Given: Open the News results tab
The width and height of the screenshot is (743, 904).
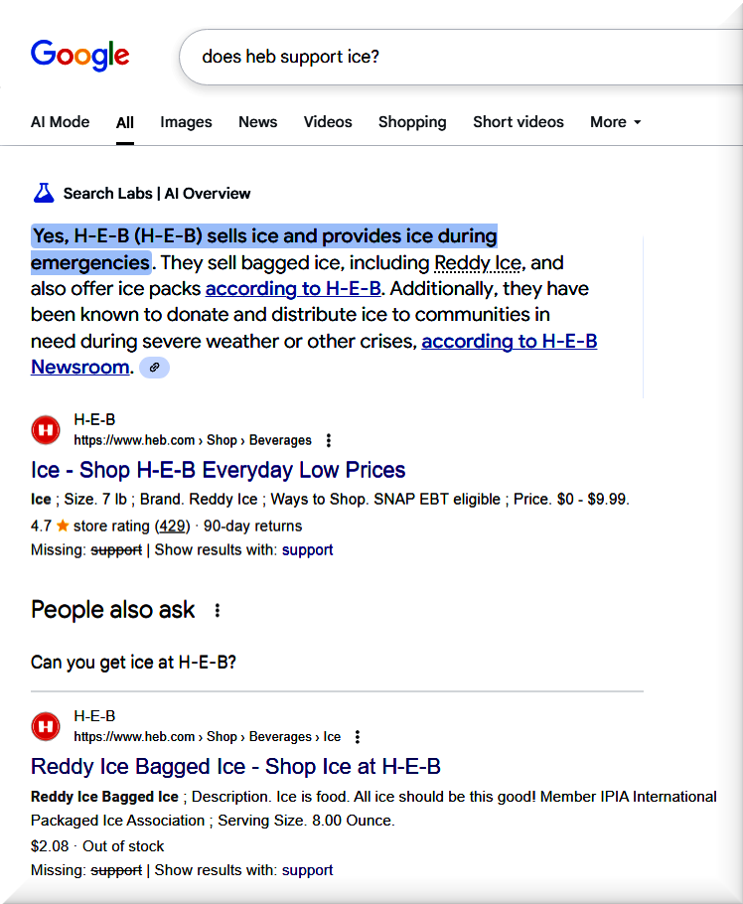Looking at the screenshot, I should coord(257,122).
